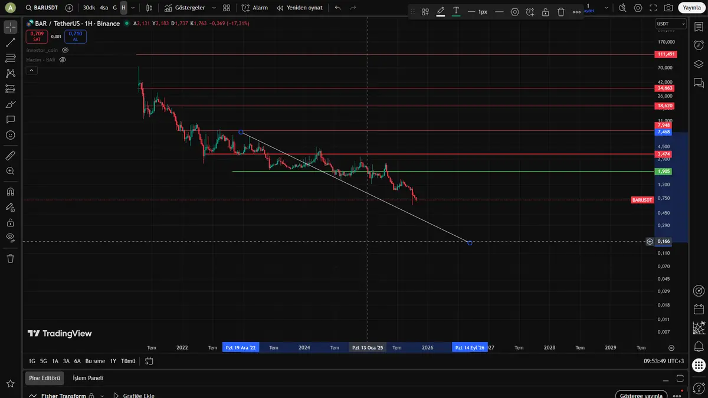The width and height of the screenshot is (708, 398).
Task: Open the Fibonacci/gann tools group
Action: (10, 58)
